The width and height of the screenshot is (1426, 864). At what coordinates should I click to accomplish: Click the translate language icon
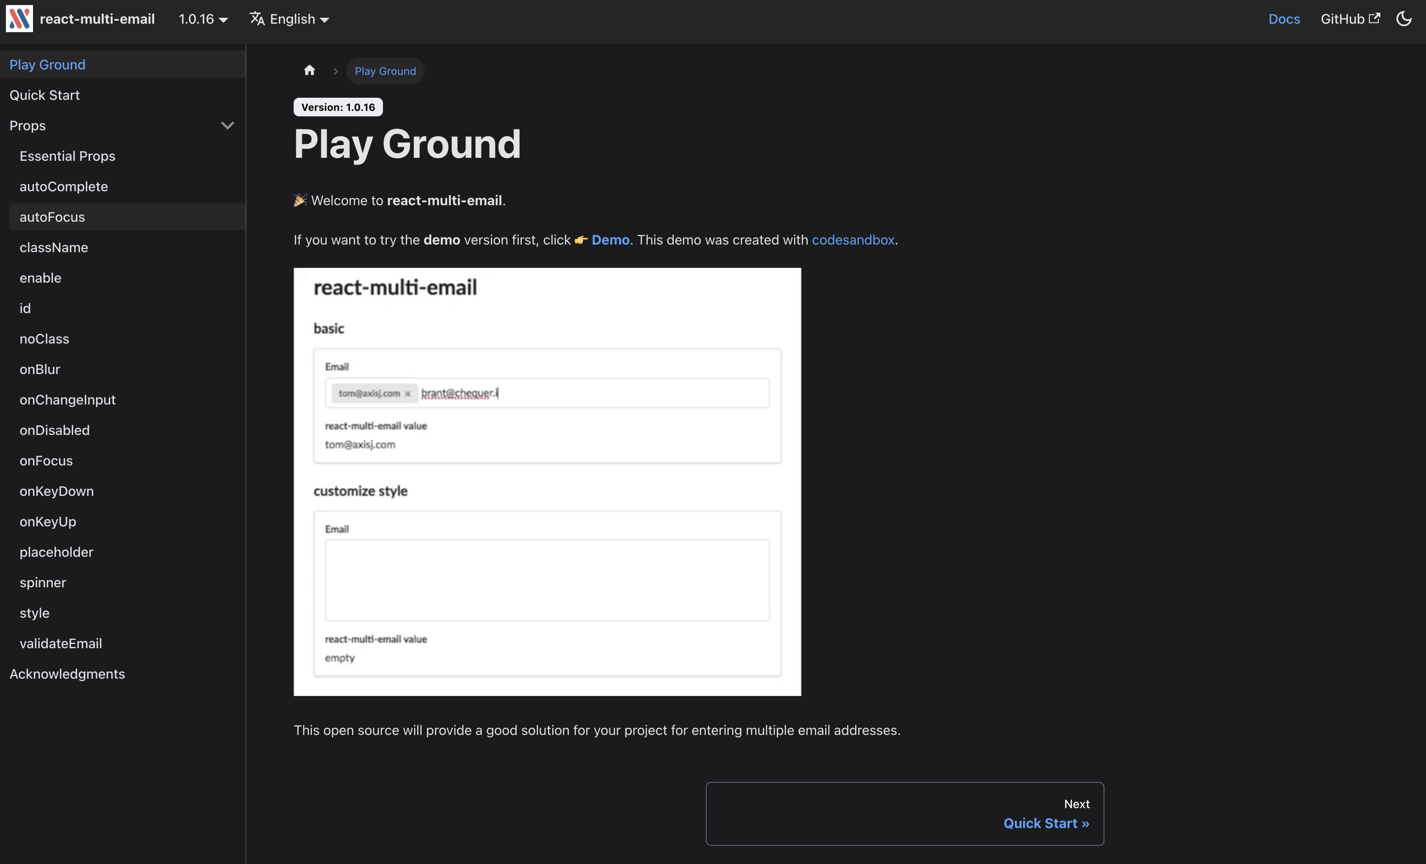point(257,19)
